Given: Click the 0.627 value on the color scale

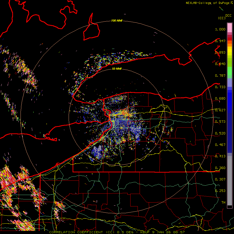Looking at the screenshot, I should click(x=220, y=110).
